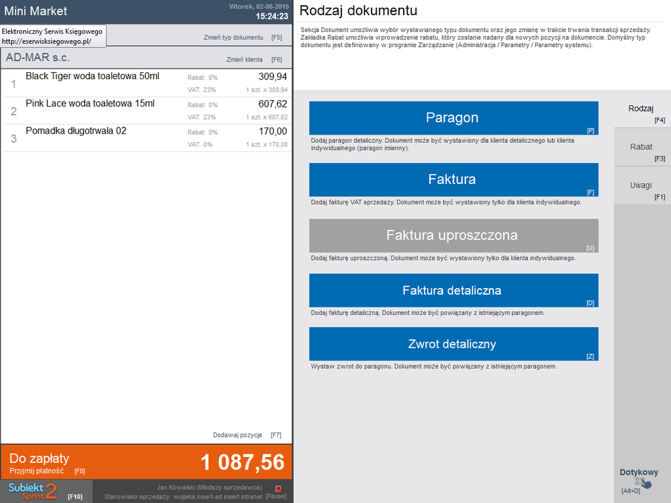The width and height of the screenshot is (671, 503).
Task: Click Rabat: 0% on Pomadka row
Action: (x=202, y=132)
